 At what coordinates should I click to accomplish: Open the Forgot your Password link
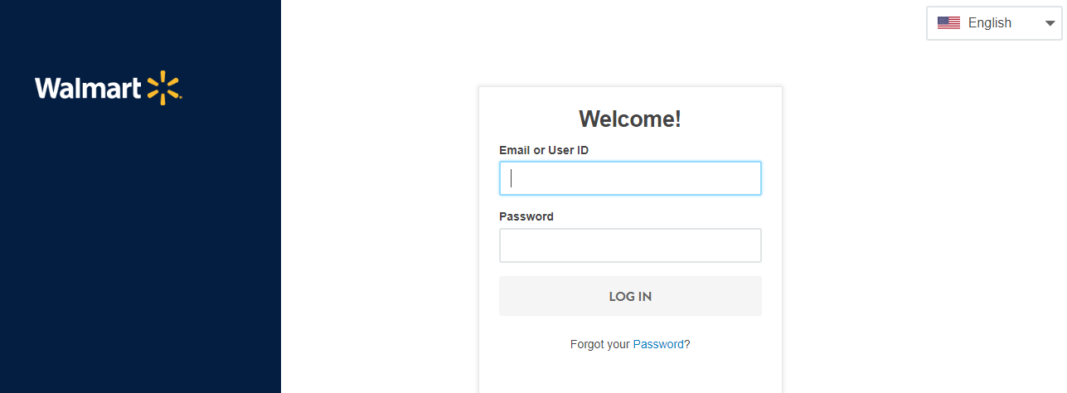(x=658, y=344)
